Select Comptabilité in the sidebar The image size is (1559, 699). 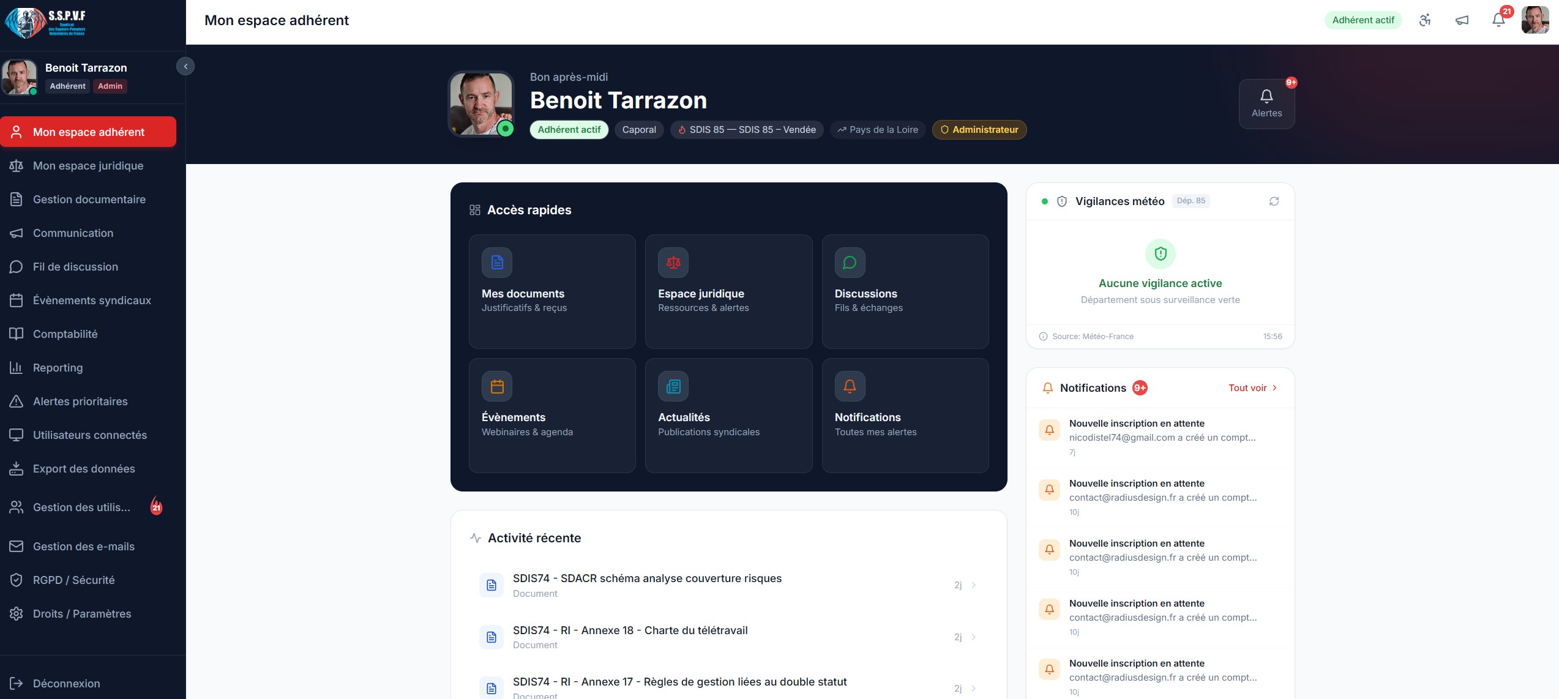point(65,334)
